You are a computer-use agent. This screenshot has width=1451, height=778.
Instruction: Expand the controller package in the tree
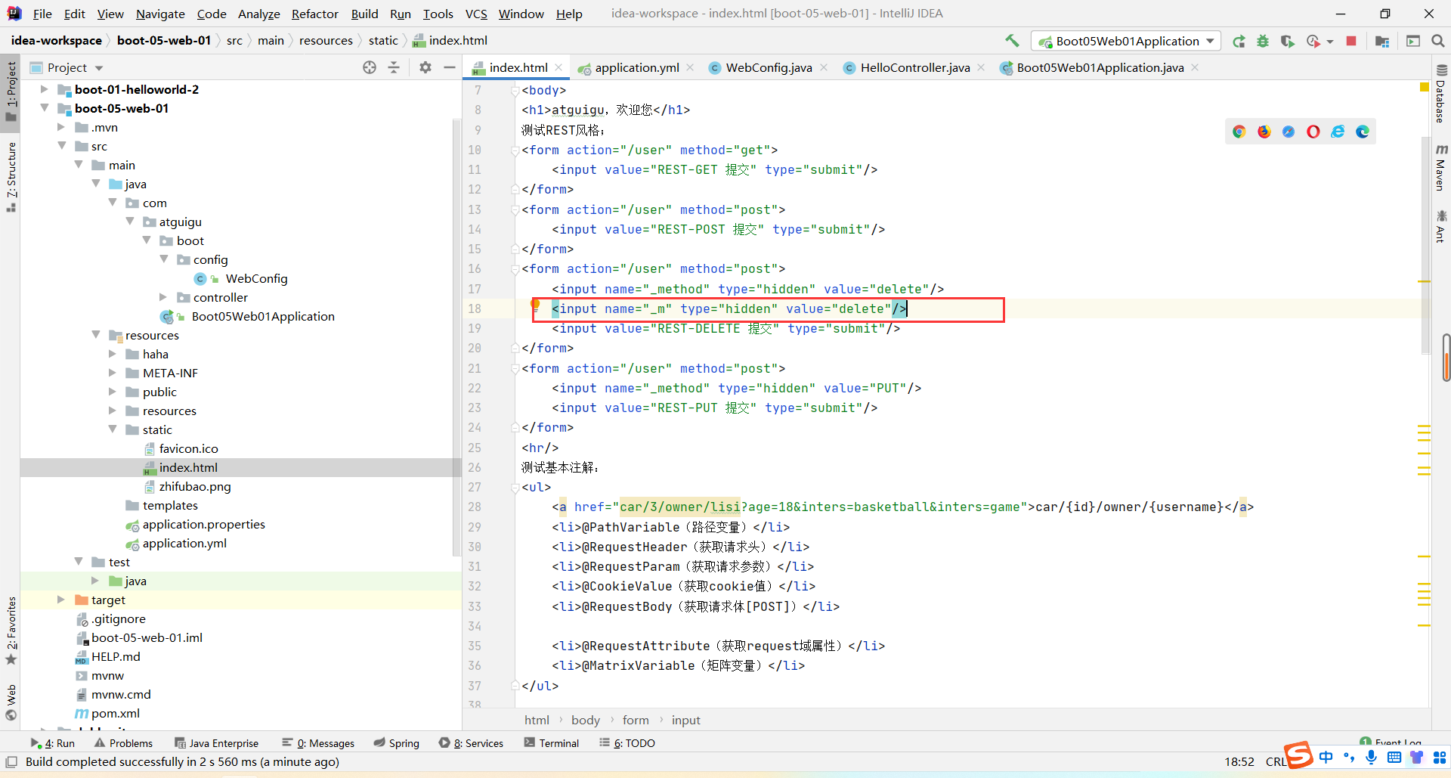(163, 297)
